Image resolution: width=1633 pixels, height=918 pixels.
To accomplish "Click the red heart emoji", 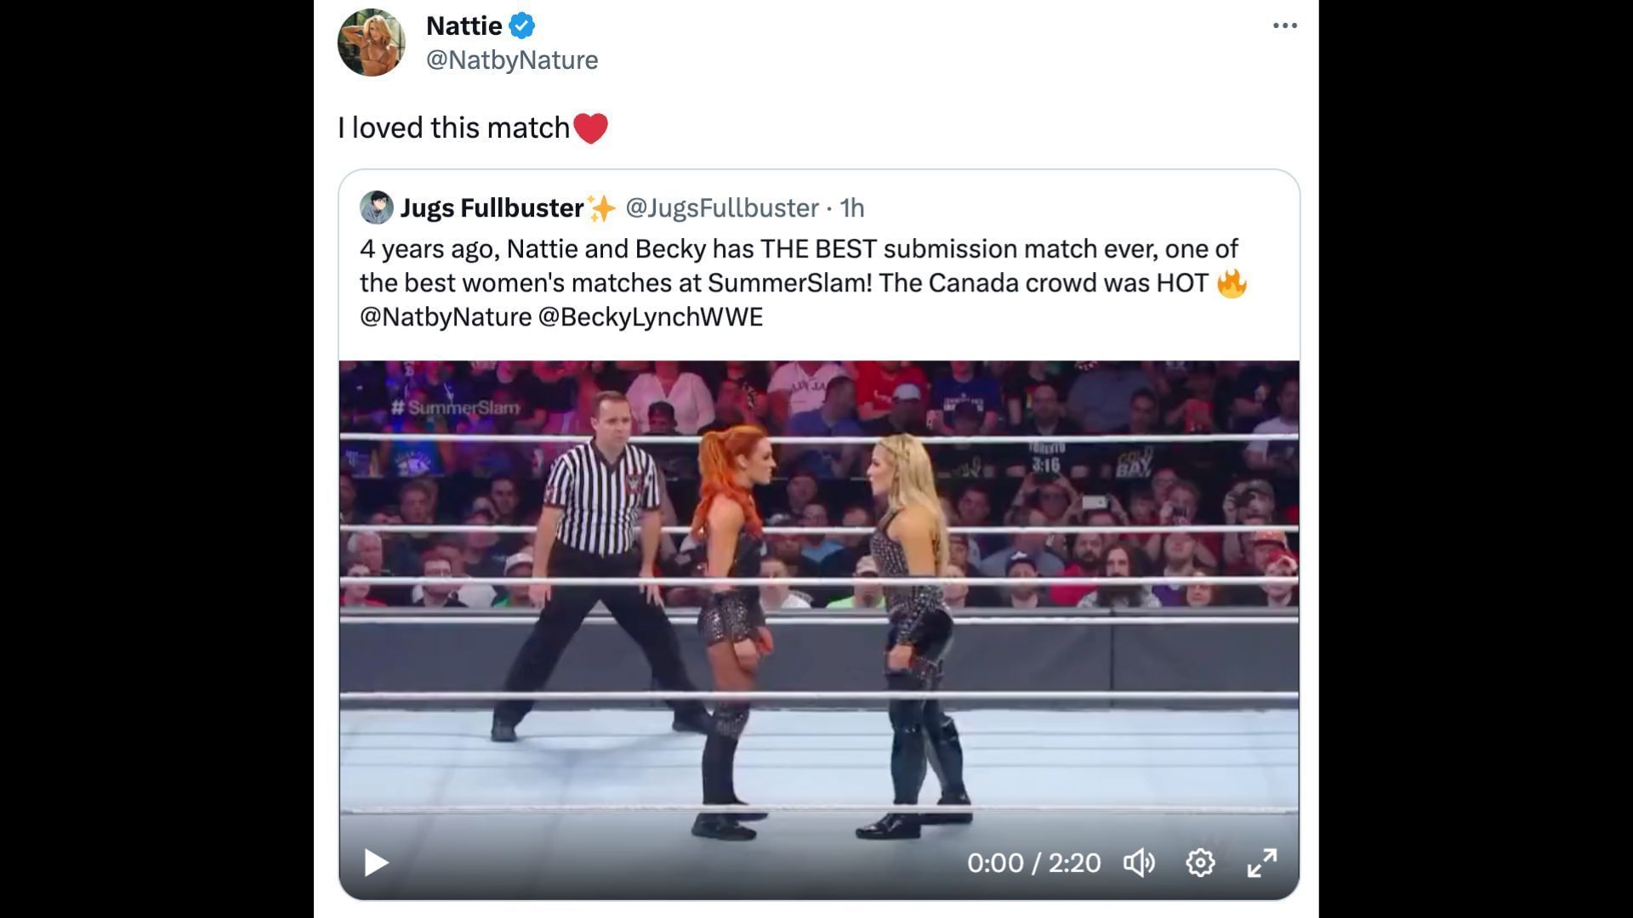I will coord(590,128).
